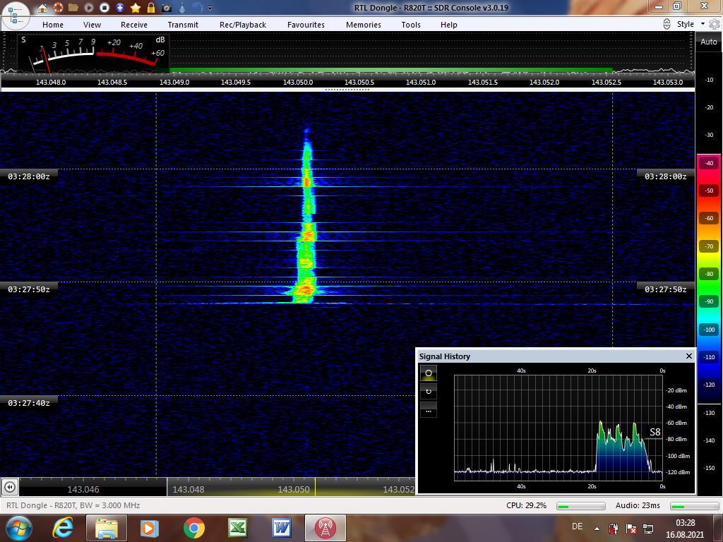The image size is (723, 542).
Task: Stop the radio with the stop icon
Action: (x=104, y=8)
